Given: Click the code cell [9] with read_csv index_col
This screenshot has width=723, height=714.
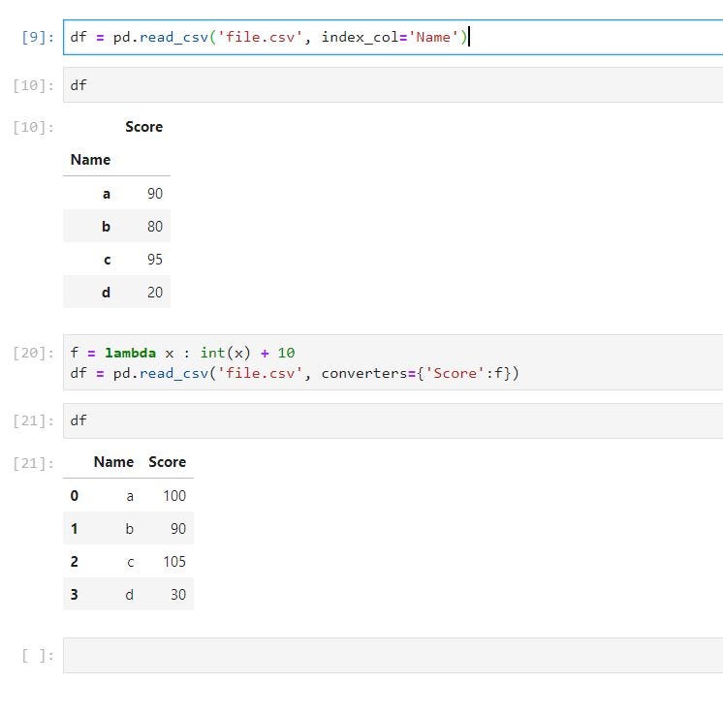Looking at the screenshot, I should [x=393, y=38].
